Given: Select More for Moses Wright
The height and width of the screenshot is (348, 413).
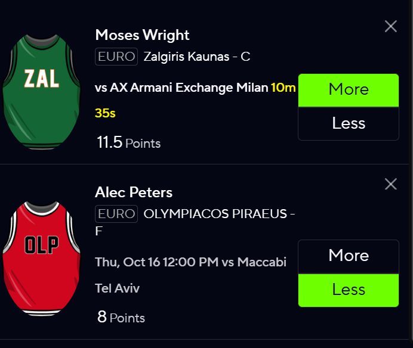Looking at the screenshot, I should [x=348, y=90].
